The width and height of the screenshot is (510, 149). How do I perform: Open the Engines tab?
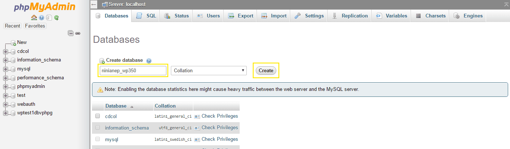tap(468, 16)
